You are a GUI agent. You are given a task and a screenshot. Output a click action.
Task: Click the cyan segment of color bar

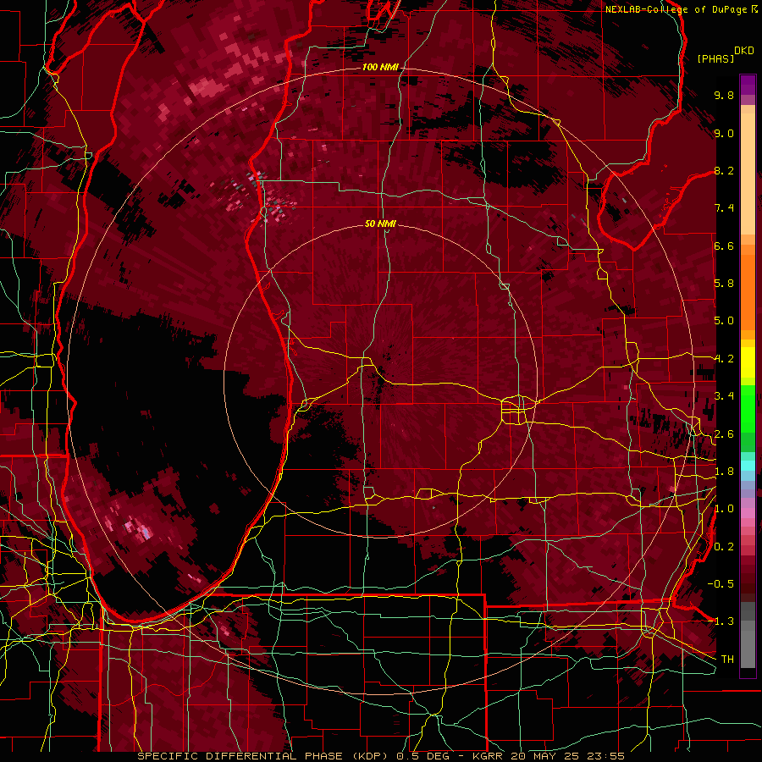pyautogui.click(x=748, y=466)
